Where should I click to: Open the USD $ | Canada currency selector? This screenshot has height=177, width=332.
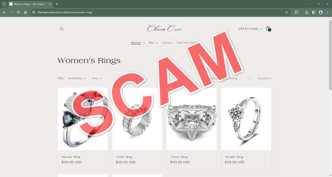[250, 29]
